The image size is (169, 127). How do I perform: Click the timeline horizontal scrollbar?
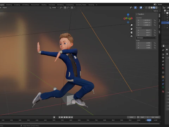point(80,123)
